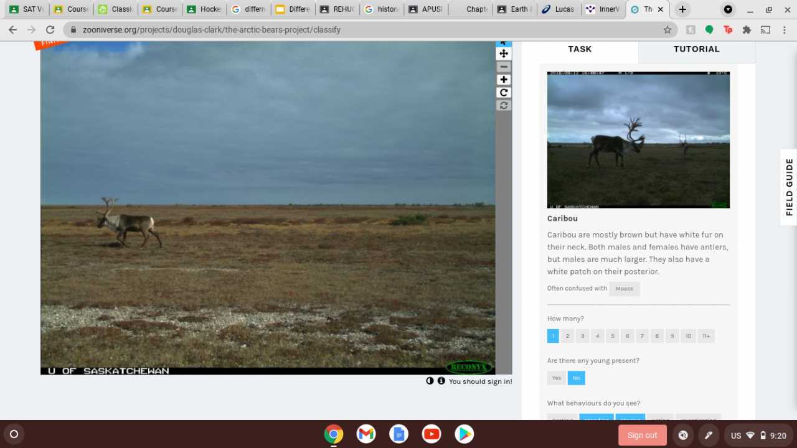Set how many to 6

[627, 336]
